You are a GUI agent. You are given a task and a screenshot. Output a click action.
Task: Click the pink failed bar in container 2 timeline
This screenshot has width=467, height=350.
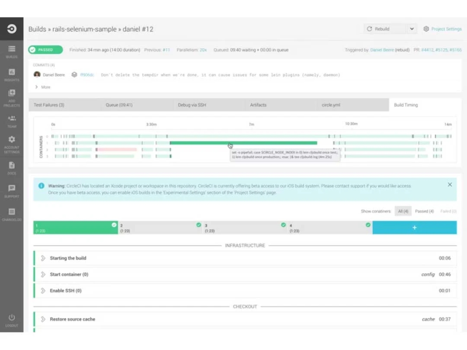(x=116, y=149)
